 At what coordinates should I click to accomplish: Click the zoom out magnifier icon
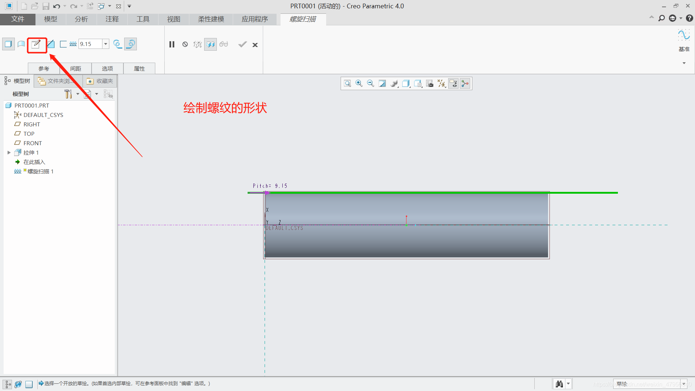point(370,84)
